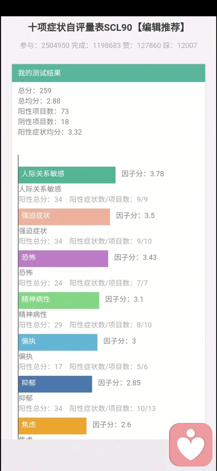Select the dark blue 抑郁 bar
This screenshot has height=471, width=217.
(x=55, y=384)
